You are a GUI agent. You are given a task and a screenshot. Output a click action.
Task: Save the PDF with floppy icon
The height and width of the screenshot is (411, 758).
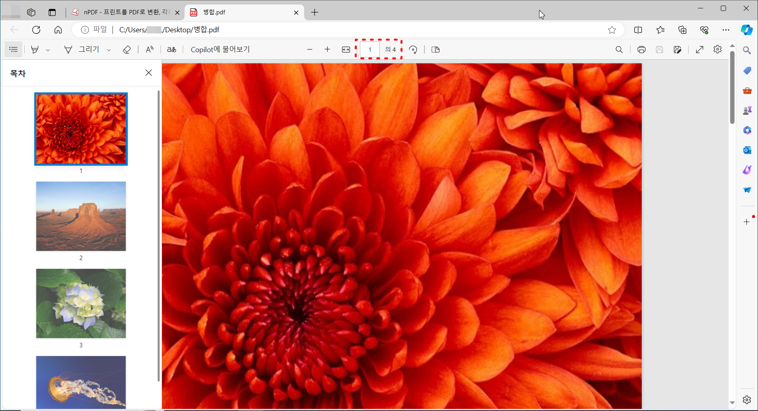pyautogui.click(x=659, y=49)
